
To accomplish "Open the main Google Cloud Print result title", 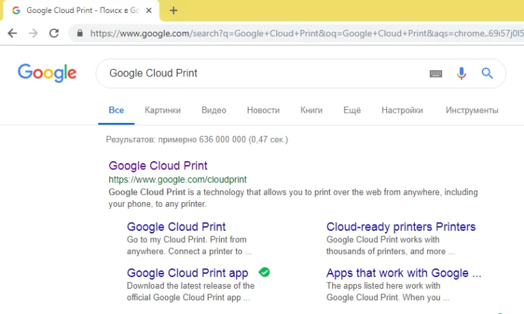I will pyautogui.click(x=158, y=165).
